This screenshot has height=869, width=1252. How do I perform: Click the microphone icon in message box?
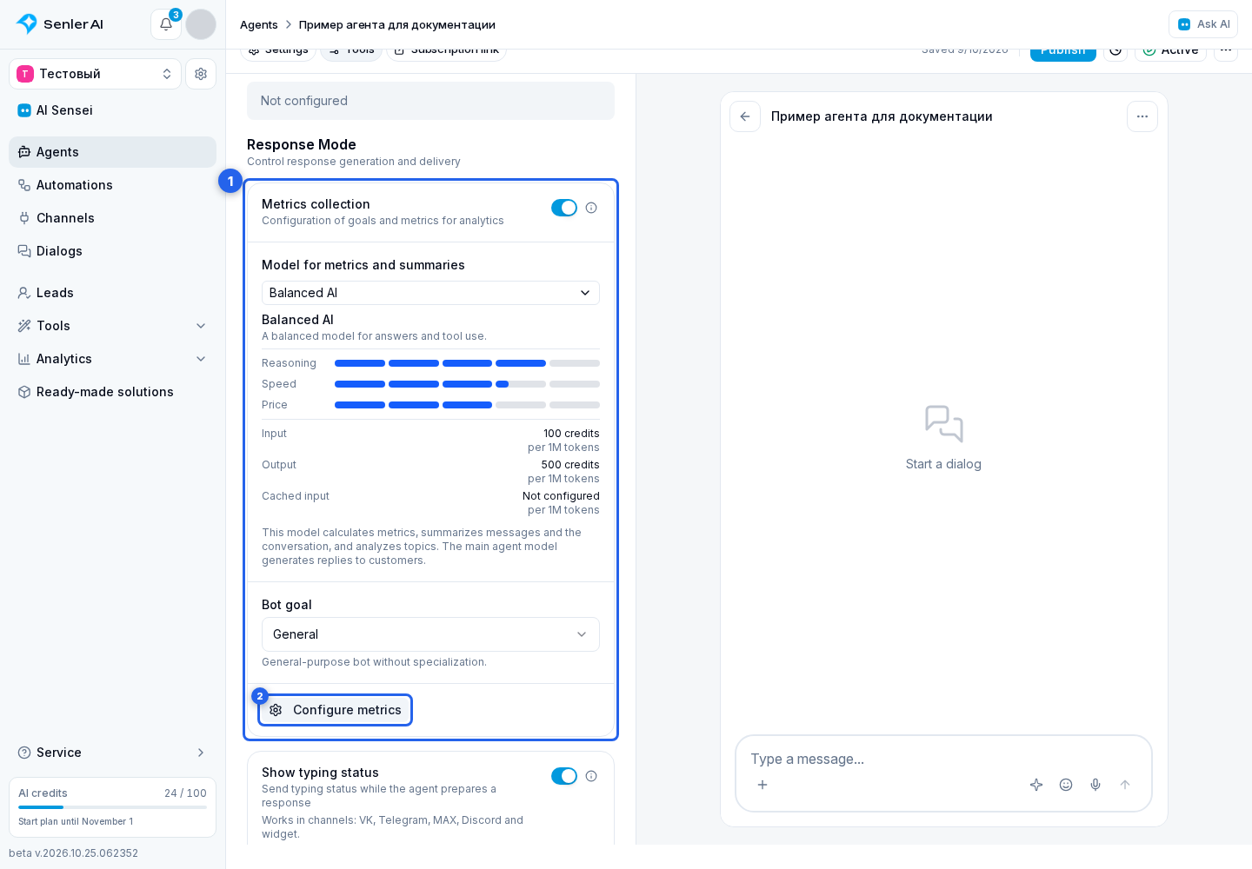point(1095,785)
